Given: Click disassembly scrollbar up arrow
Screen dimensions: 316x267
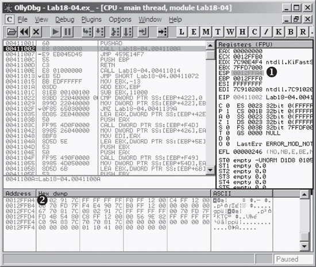Looking at the screenshot, I should point(210,45).
